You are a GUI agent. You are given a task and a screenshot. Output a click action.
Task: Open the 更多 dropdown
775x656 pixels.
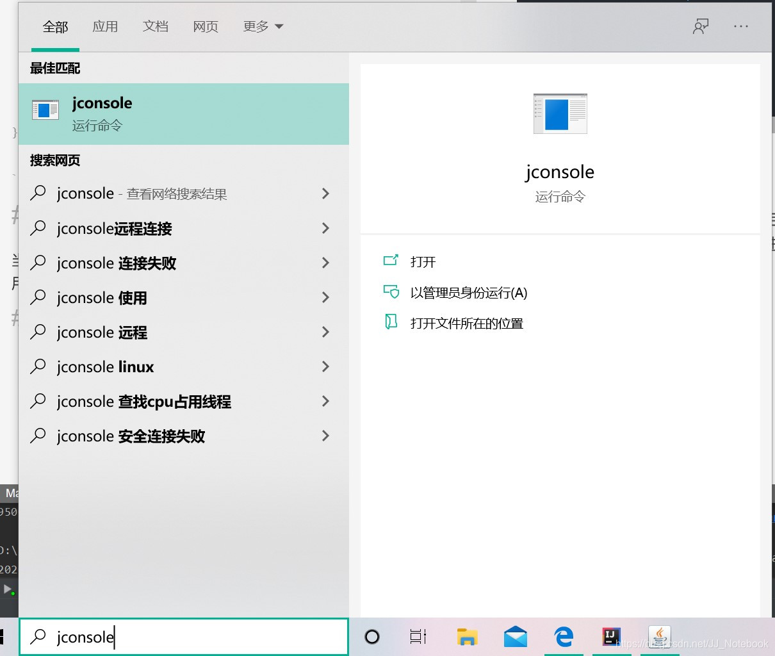pyautogui.click(x=263, y=27)
